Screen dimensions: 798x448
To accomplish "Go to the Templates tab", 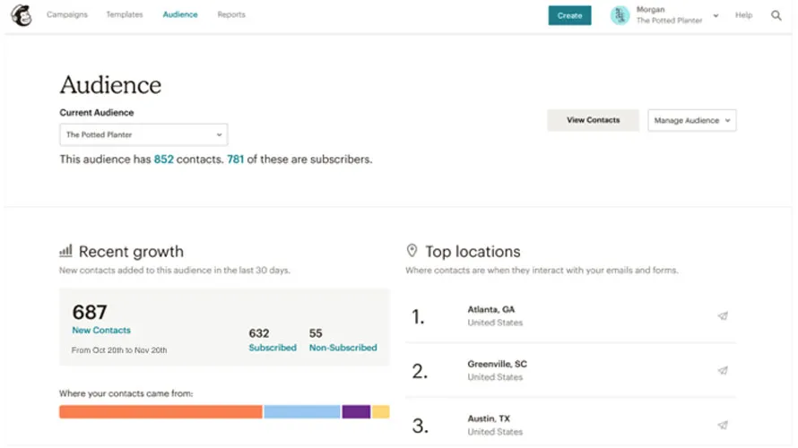I will pyautogui.click(x=125, y=15).
